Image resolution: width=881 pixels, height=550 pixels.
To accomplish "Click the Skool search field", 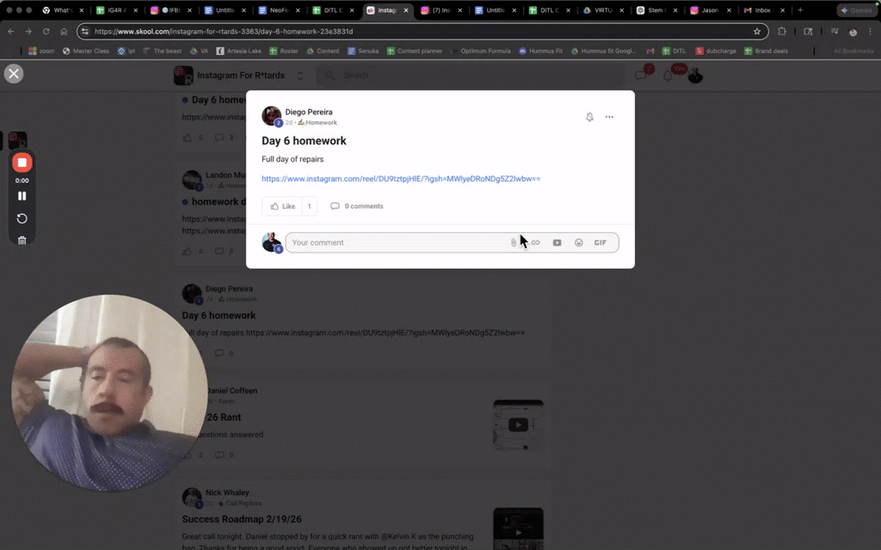I will (471, 76).
